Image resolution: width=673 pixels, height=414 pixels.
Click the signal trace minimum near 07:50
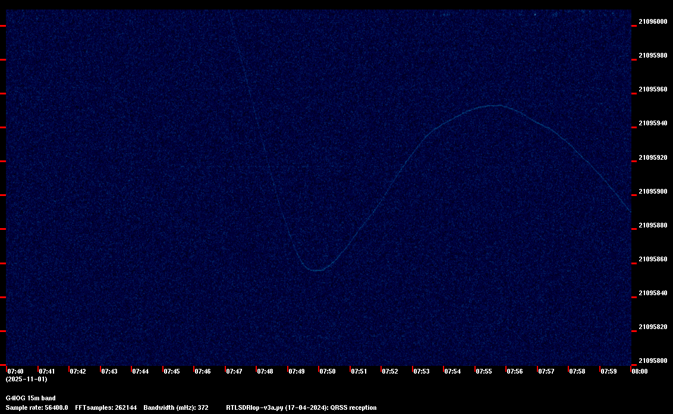pyautogui.click(x=318, y=270)
